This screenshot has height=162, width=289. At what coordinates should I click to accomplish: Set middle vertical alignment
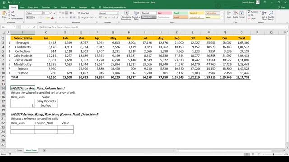63,13
